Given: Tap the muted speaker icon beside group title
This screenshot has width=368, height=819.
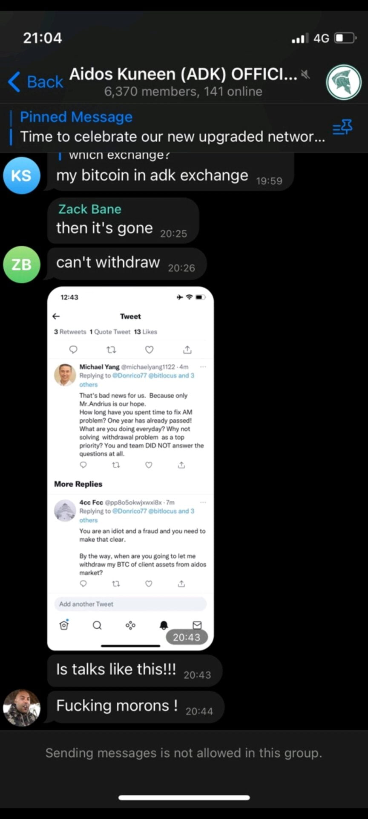Looking at the screenshot, I should coord(305,75).
